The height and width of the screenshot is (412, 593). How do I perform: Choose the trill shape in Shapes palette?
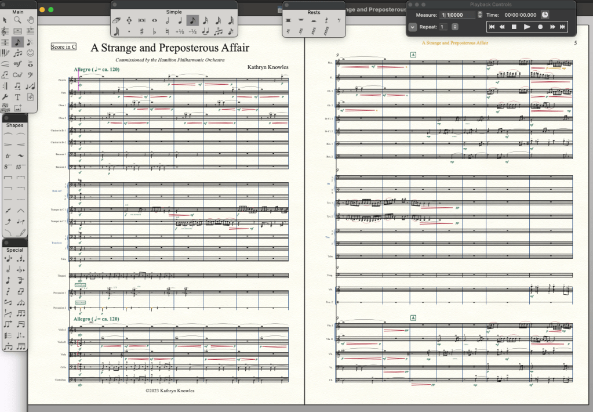pyautogui.click(x=8, y=156)
